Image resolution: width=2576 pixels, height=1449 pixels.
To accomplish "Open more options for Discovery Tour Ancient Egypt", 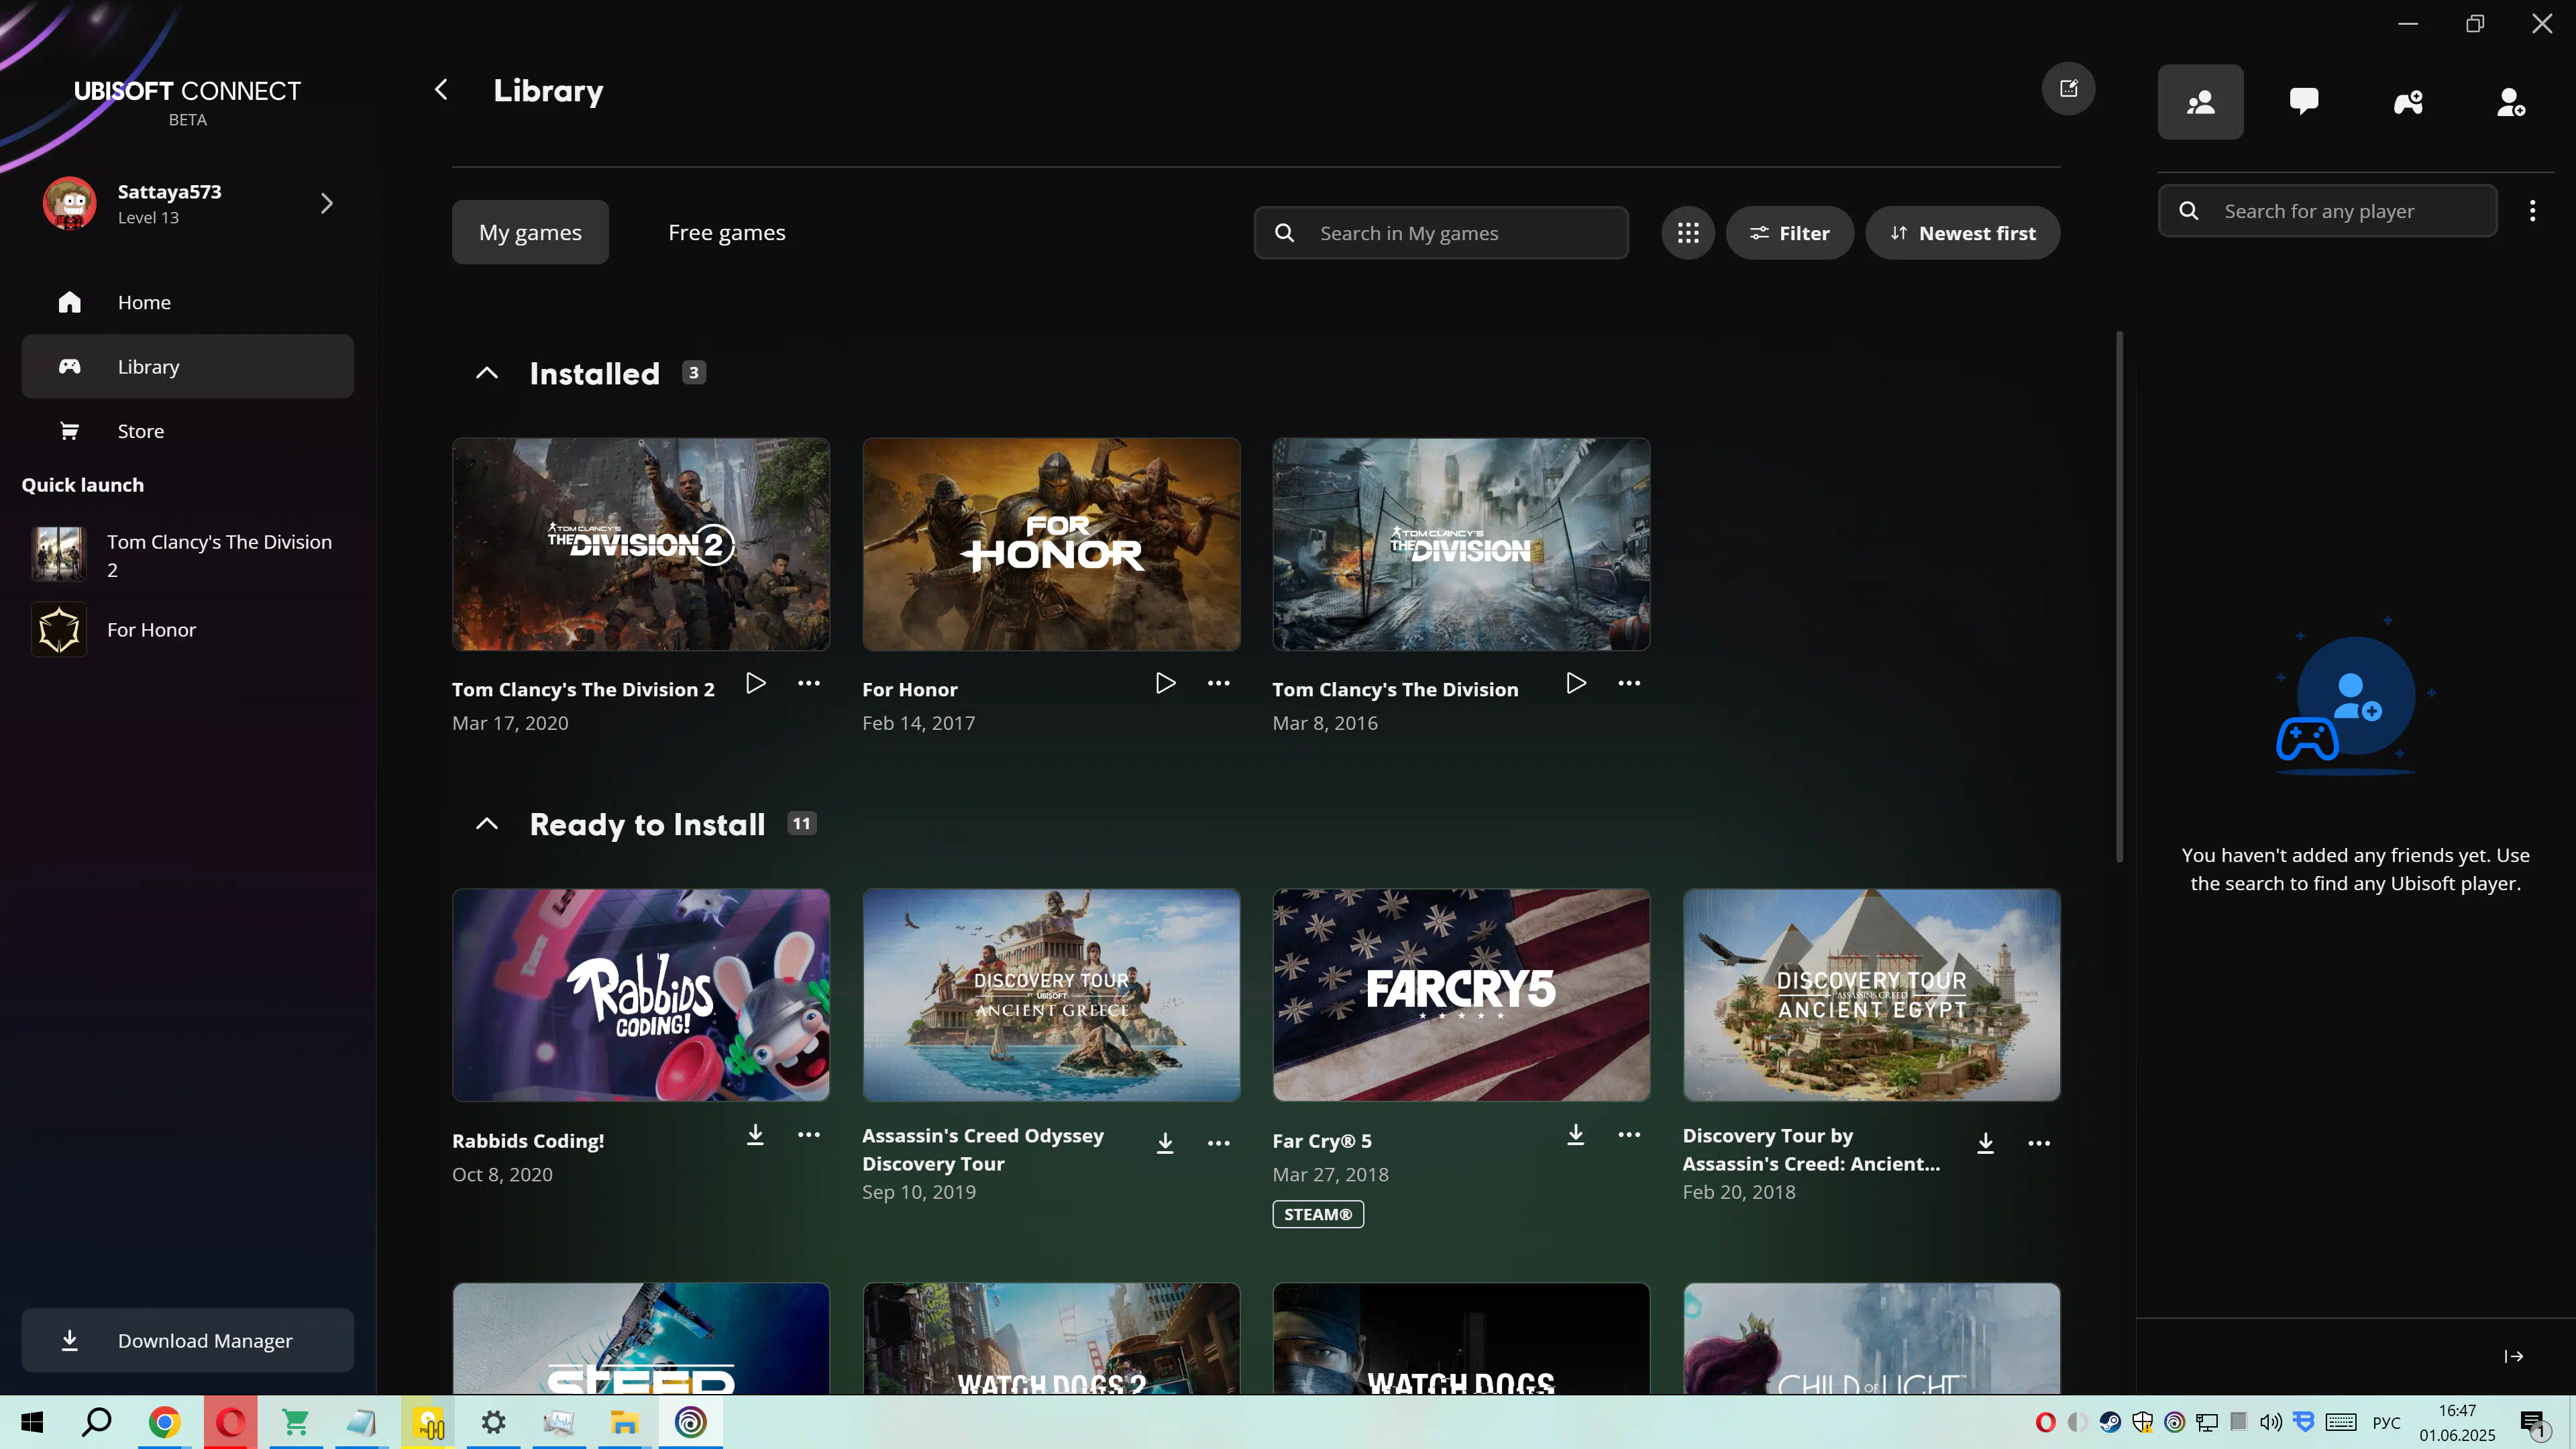I will 2039,1143.
